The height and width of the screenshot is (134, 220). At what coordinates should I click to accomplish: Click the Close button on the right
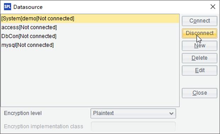pos(199,93)
